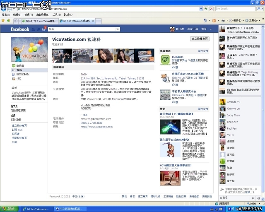Switch to the first browser tab
265x212 pixels.
click(x=40, y=21)
